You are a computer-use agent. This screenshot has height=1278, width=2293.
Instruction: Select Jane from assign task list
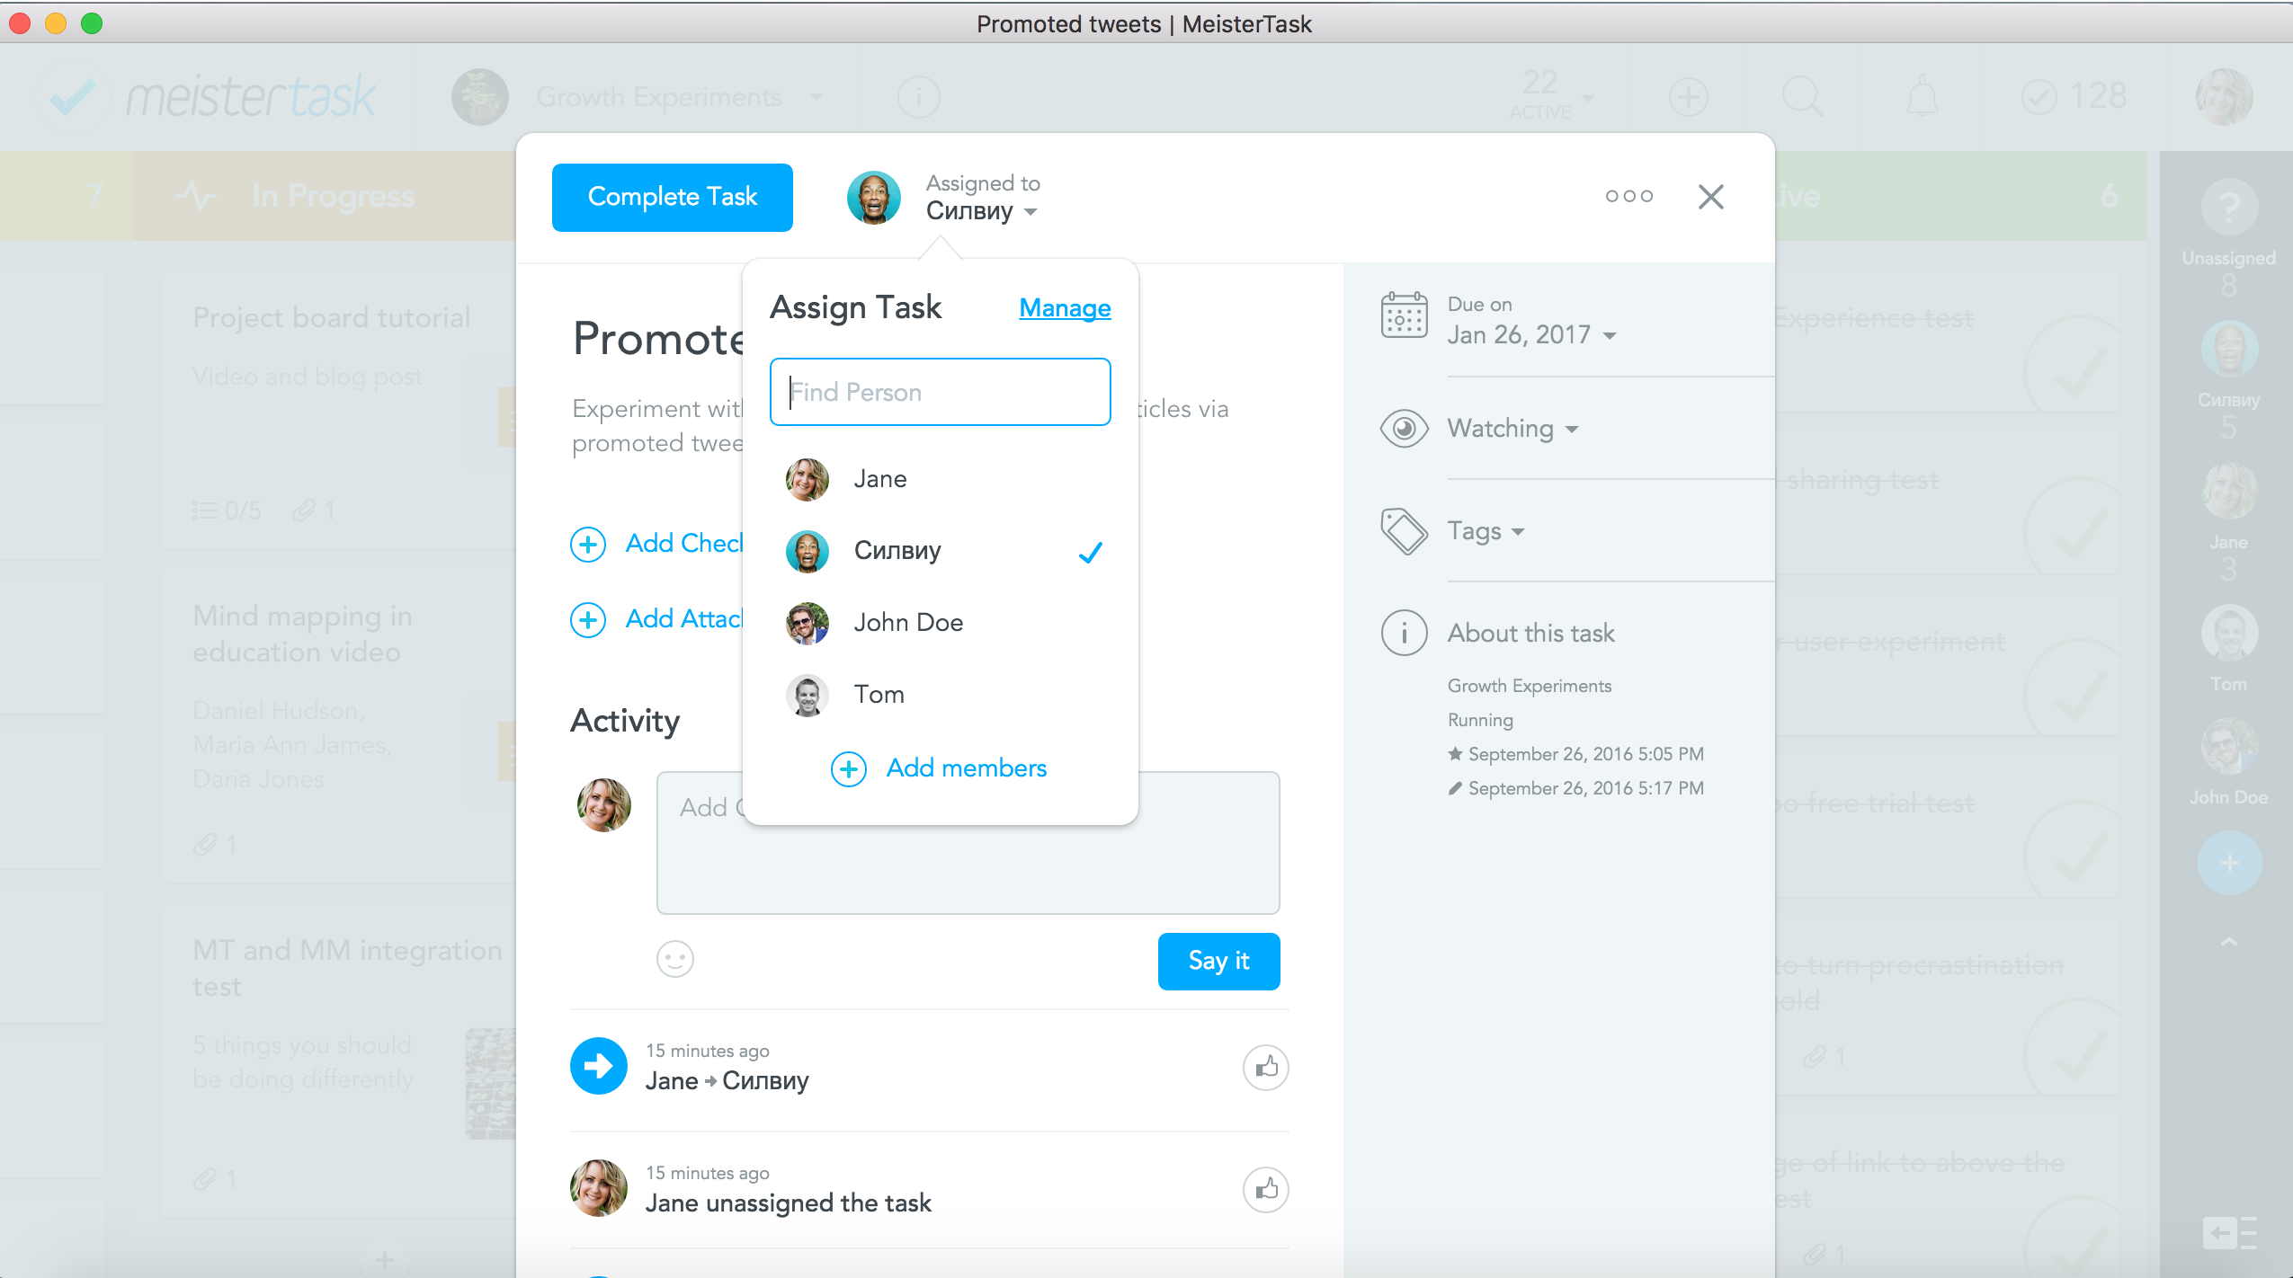pos(879,477)
